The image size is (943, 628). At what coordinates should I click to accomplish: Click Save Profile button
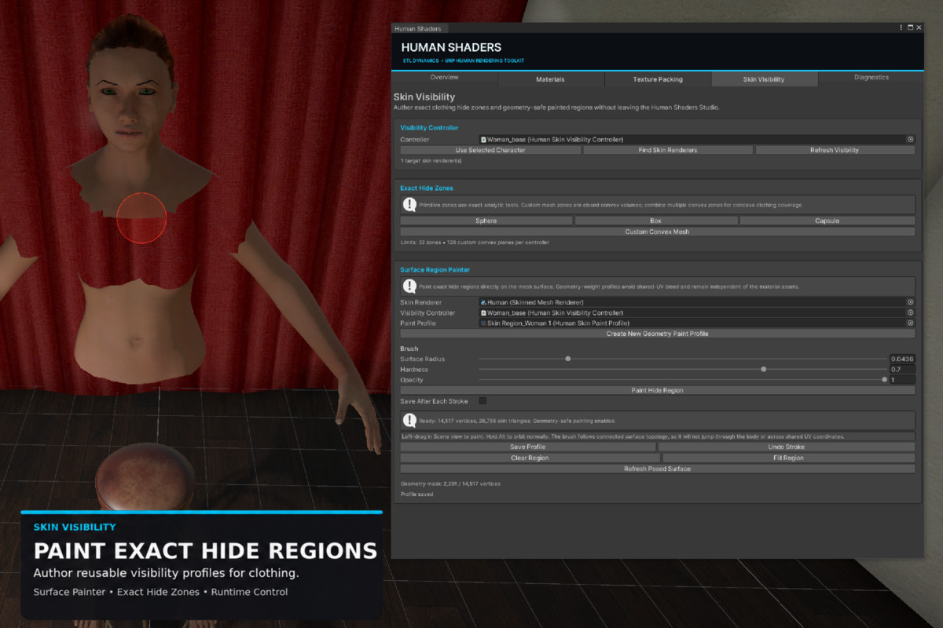click(x=528, y=447)
